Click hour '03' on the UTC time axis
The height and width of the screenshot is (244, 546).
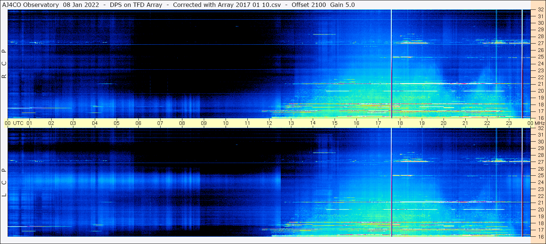click(73, 123)
